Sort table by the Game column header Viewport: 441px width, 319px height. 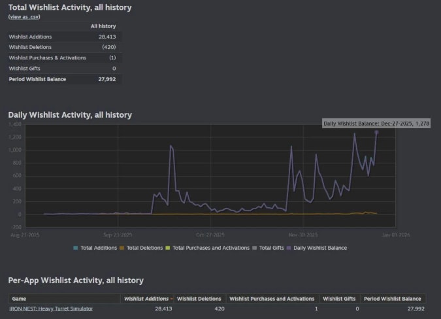pyautogui.click(x=18, y=298)
